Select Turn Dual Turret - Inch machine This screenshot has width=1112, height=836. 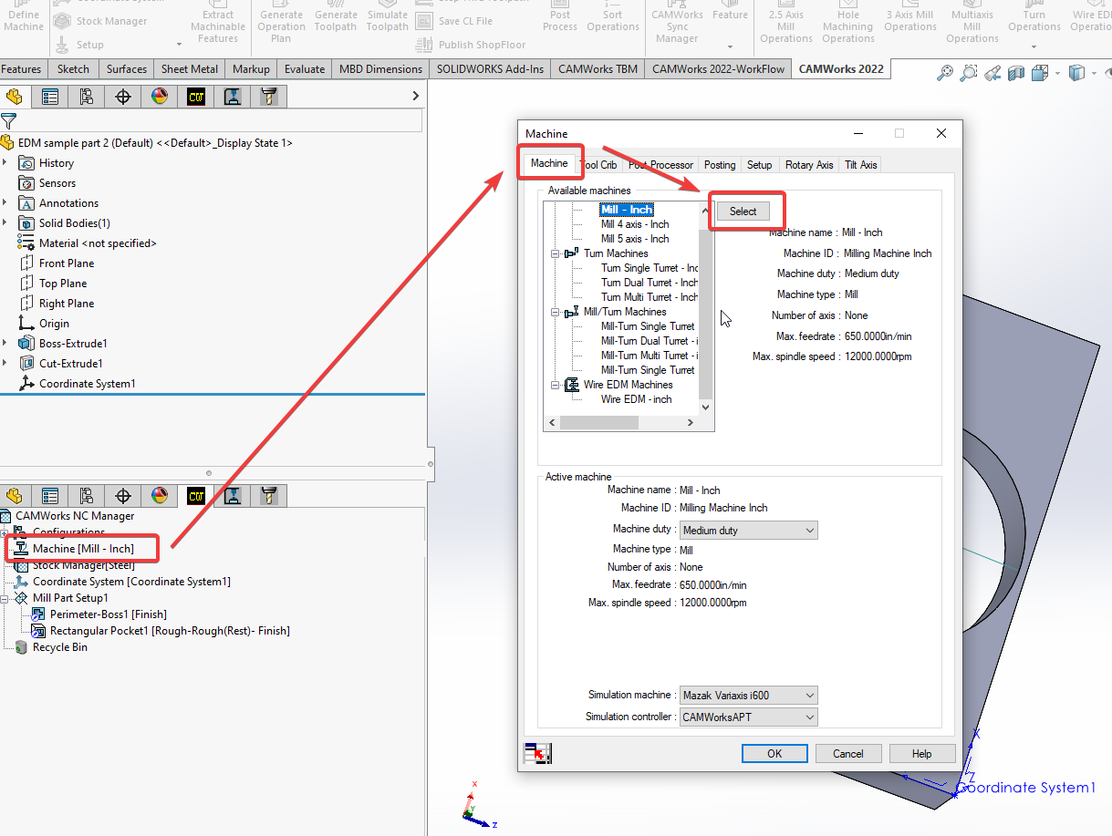tap(649, 283)
